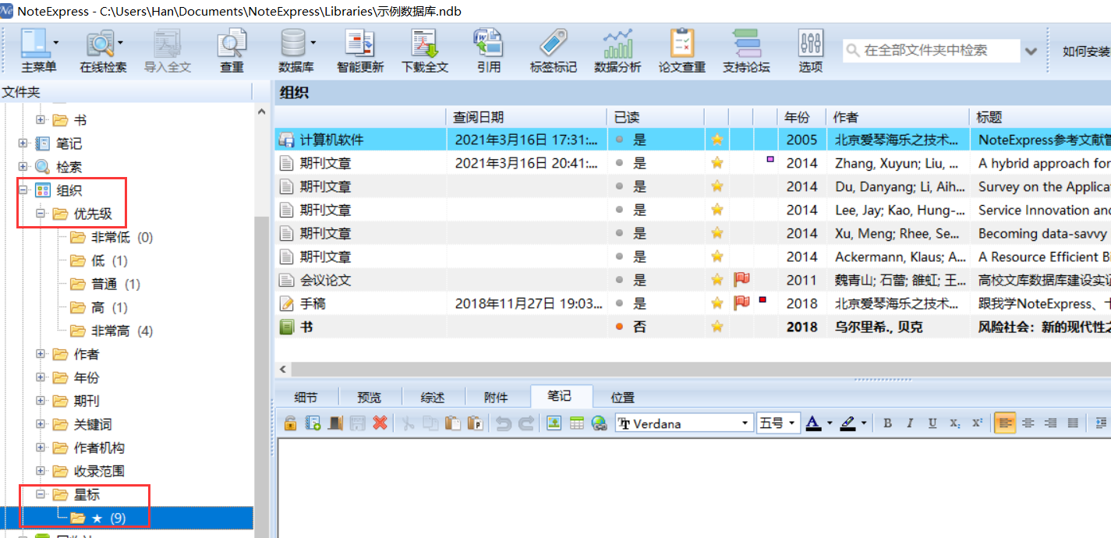Click the 在全部文件夹中检索 search field
This screenshot has height=538, width=1111.
(x=932, y=51)
